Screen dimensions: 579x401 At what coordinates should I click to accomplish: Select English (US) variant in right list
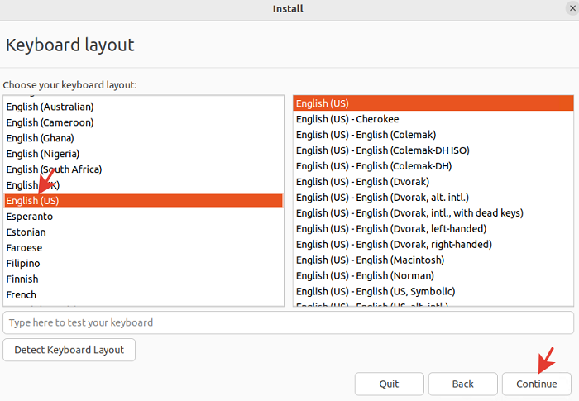[x=433, y=103]
